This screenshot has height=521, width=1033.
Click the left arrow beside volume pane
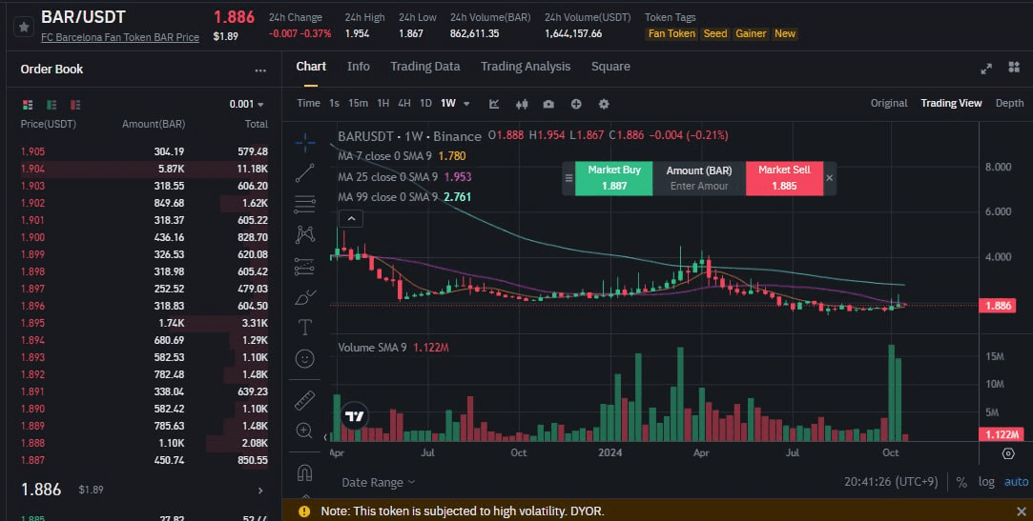(x=325, y=436)
